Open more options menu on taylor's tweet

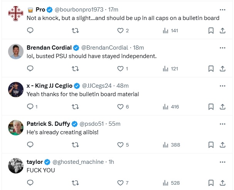click(222, 162)
